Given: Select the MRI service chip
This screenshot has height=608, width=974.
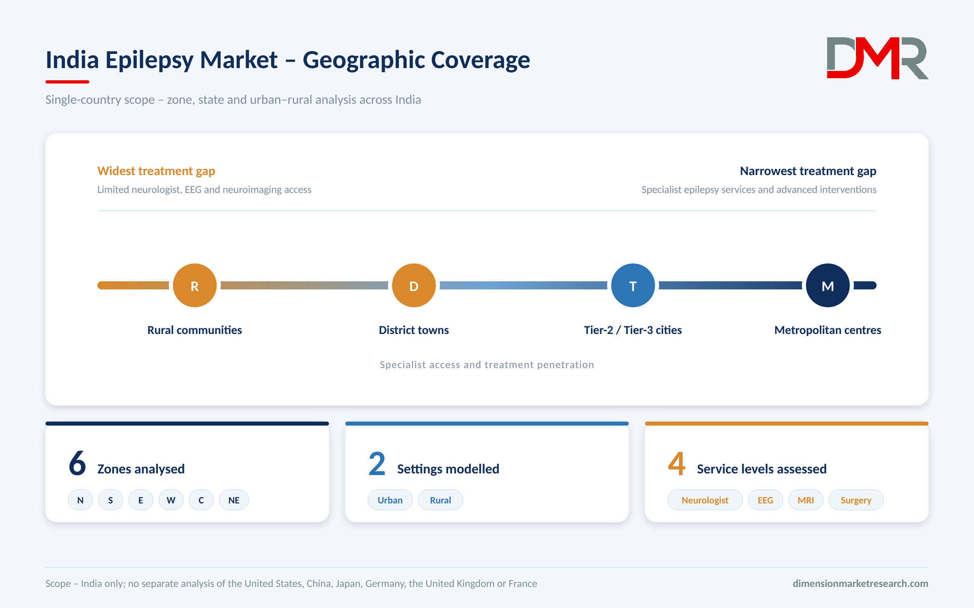Looking at the screenshot, I should point(806,500).
